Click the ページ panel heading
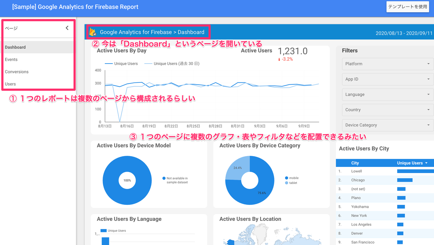The width and height of the screenshot is (434, 245). click(x=11, y=28)
